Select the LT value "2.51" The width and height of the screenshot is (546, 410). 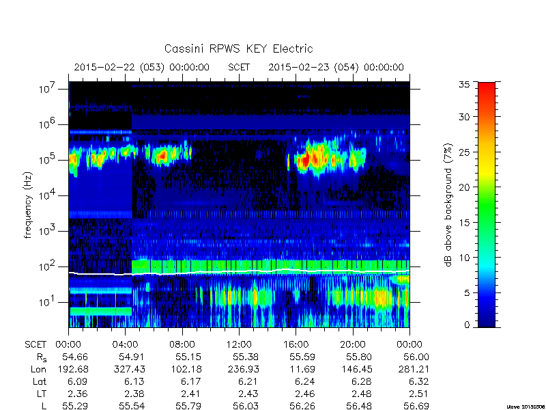[419, 394]
